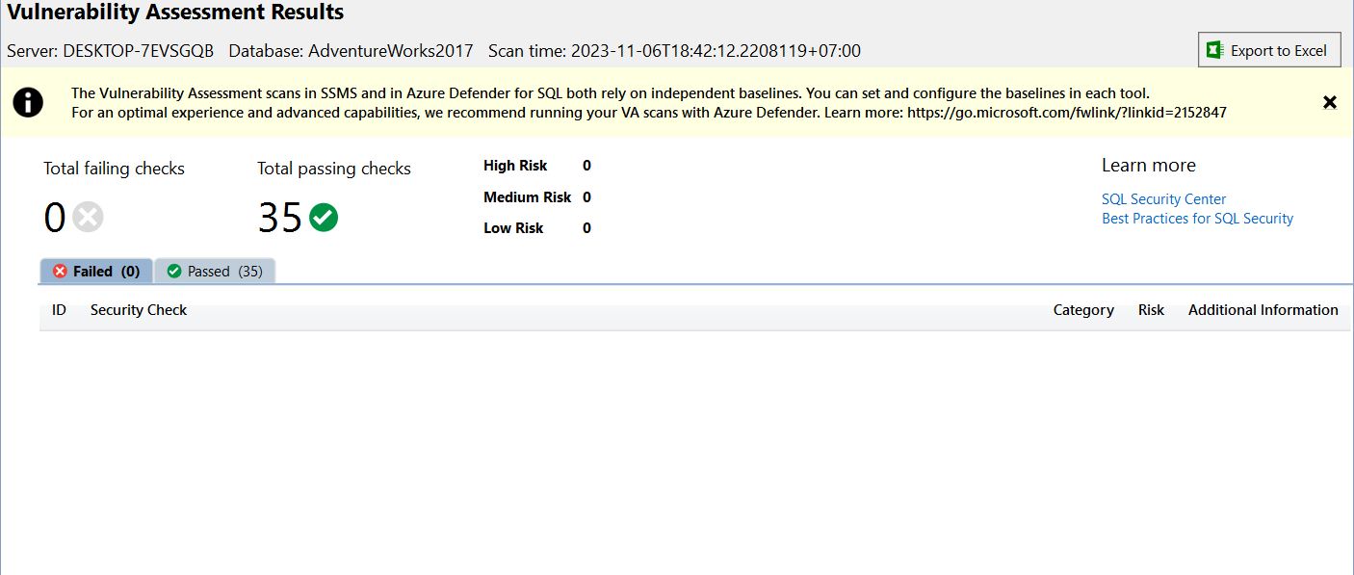This screenshot has width=1354, height=575.
Task: Click the Total failing checks label
Action: click(114, 169)
